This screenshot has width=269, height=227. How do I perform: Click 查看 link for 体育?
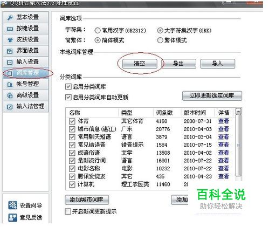[224, 121]
